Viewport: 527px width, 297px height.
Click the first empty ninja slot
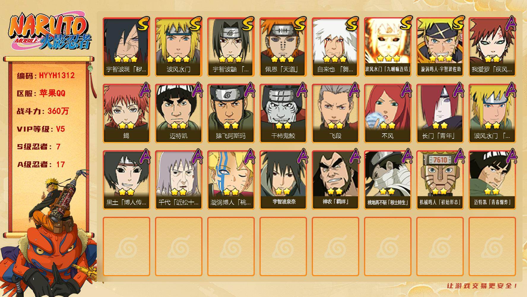tap(126, 247)
